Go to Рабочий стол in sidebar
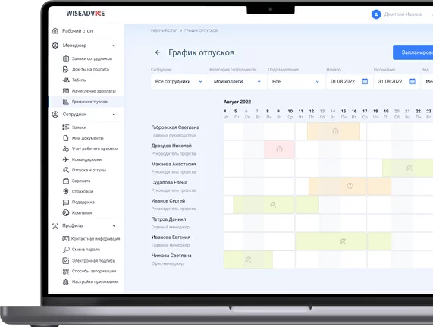This screenshot has height=327, width=433. [77, 30]
